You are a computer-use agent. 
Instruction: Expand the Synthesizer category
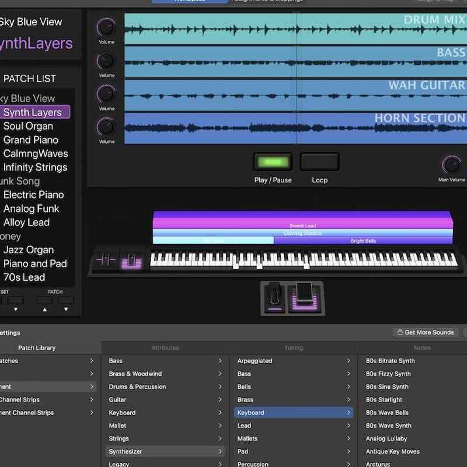coord(165,451)
